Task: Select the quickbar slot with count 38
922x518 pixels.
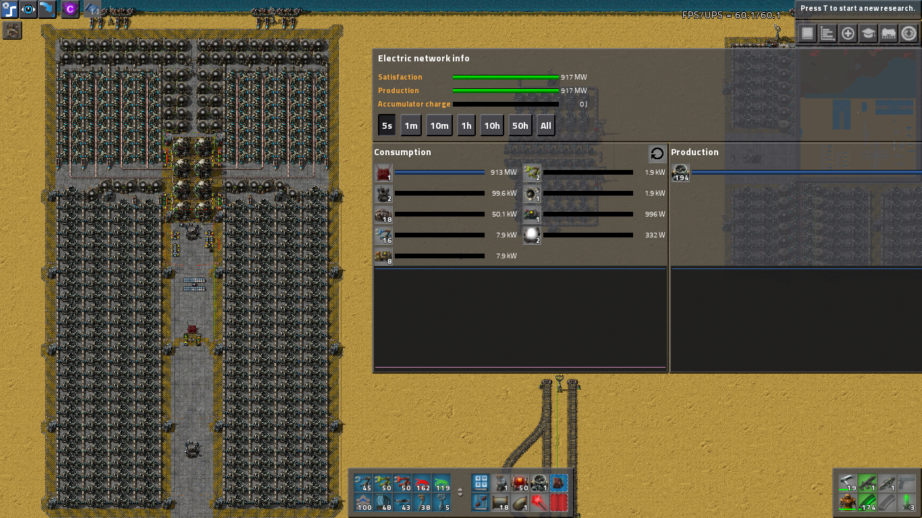Action: coord(422,502)
